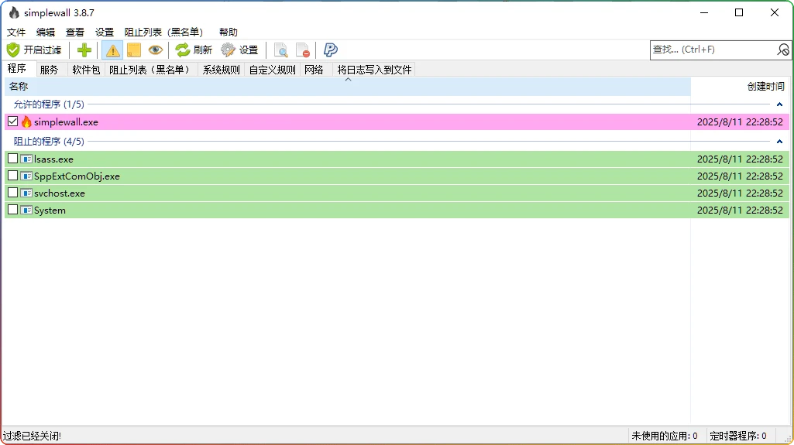Check the System checkbox

12,210
